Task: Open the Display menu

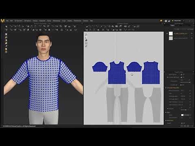Action: (x=69, y=21)
